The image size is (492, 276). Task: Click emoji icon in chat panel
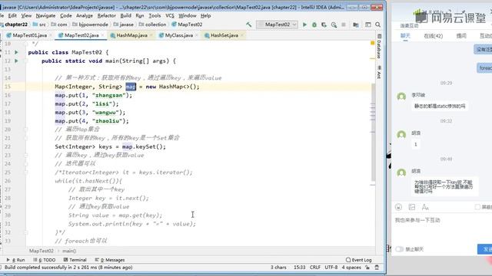[398, 207]
